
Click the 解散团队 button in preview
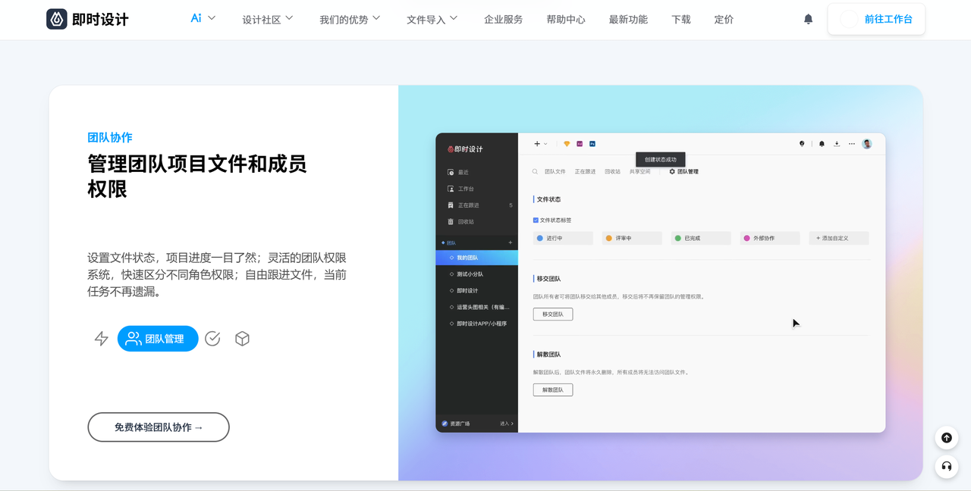[x=553, y=389]
